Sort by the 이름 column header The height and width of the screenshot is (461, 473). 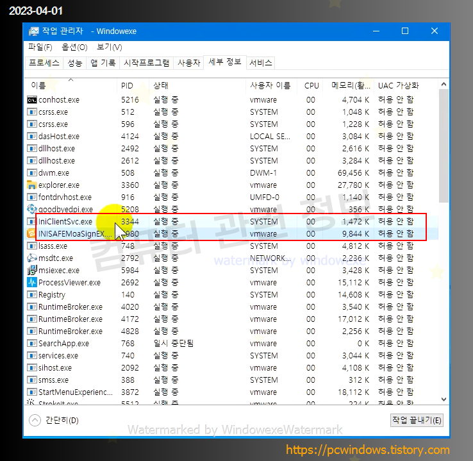click(x=71, y=86)
